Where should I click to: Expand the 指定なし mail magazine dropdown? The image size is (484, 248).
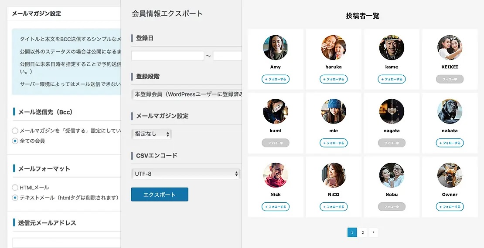tap(151, 134)
